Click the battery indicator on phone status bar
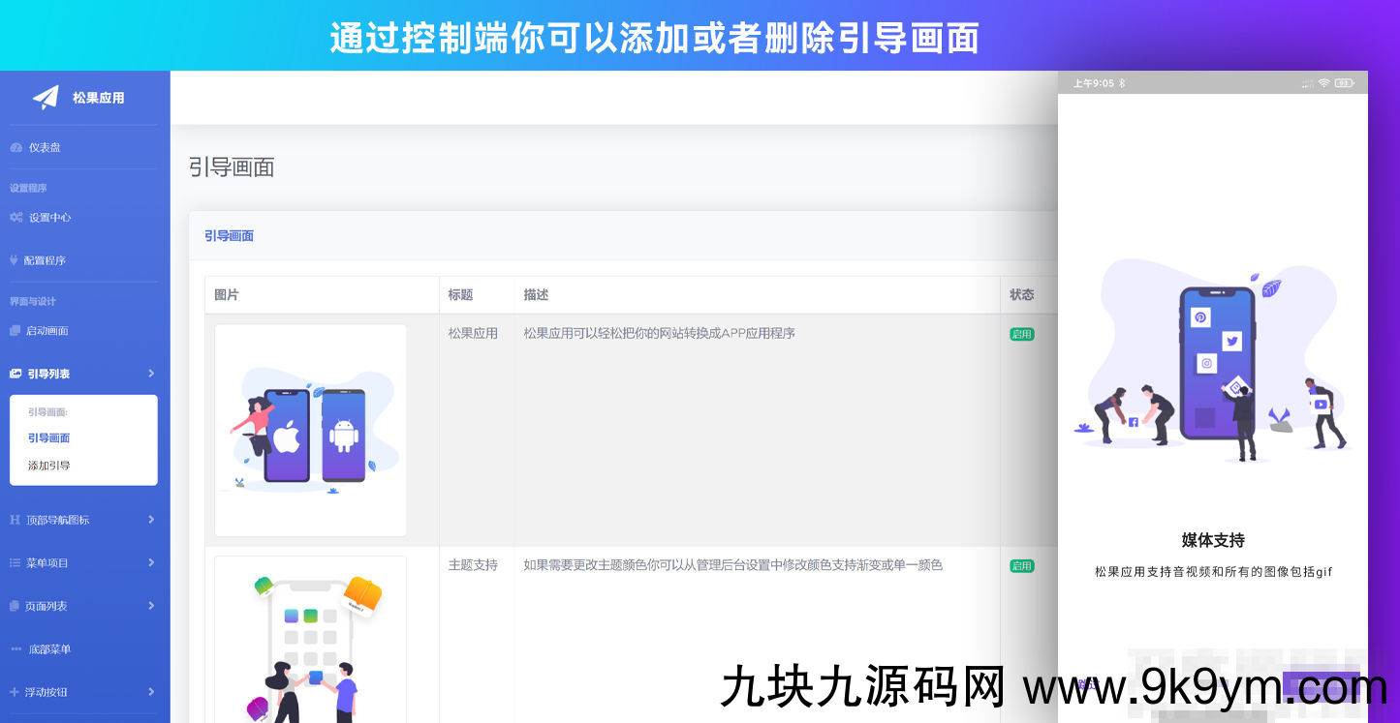The width and height of the screenshot is (1400, 723). [x=1344, y=83]
